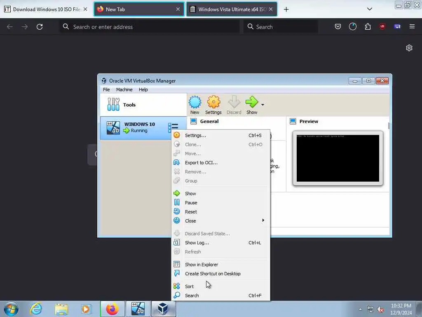Expand the Close submenu in context menu
The width and height of the screenshot is (422, 317).
tap(221, 221)
